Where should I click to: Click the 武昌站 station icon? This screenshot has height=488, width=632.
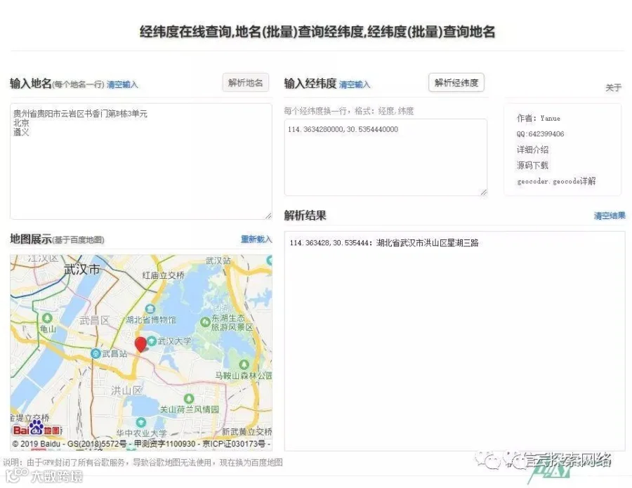96,353
